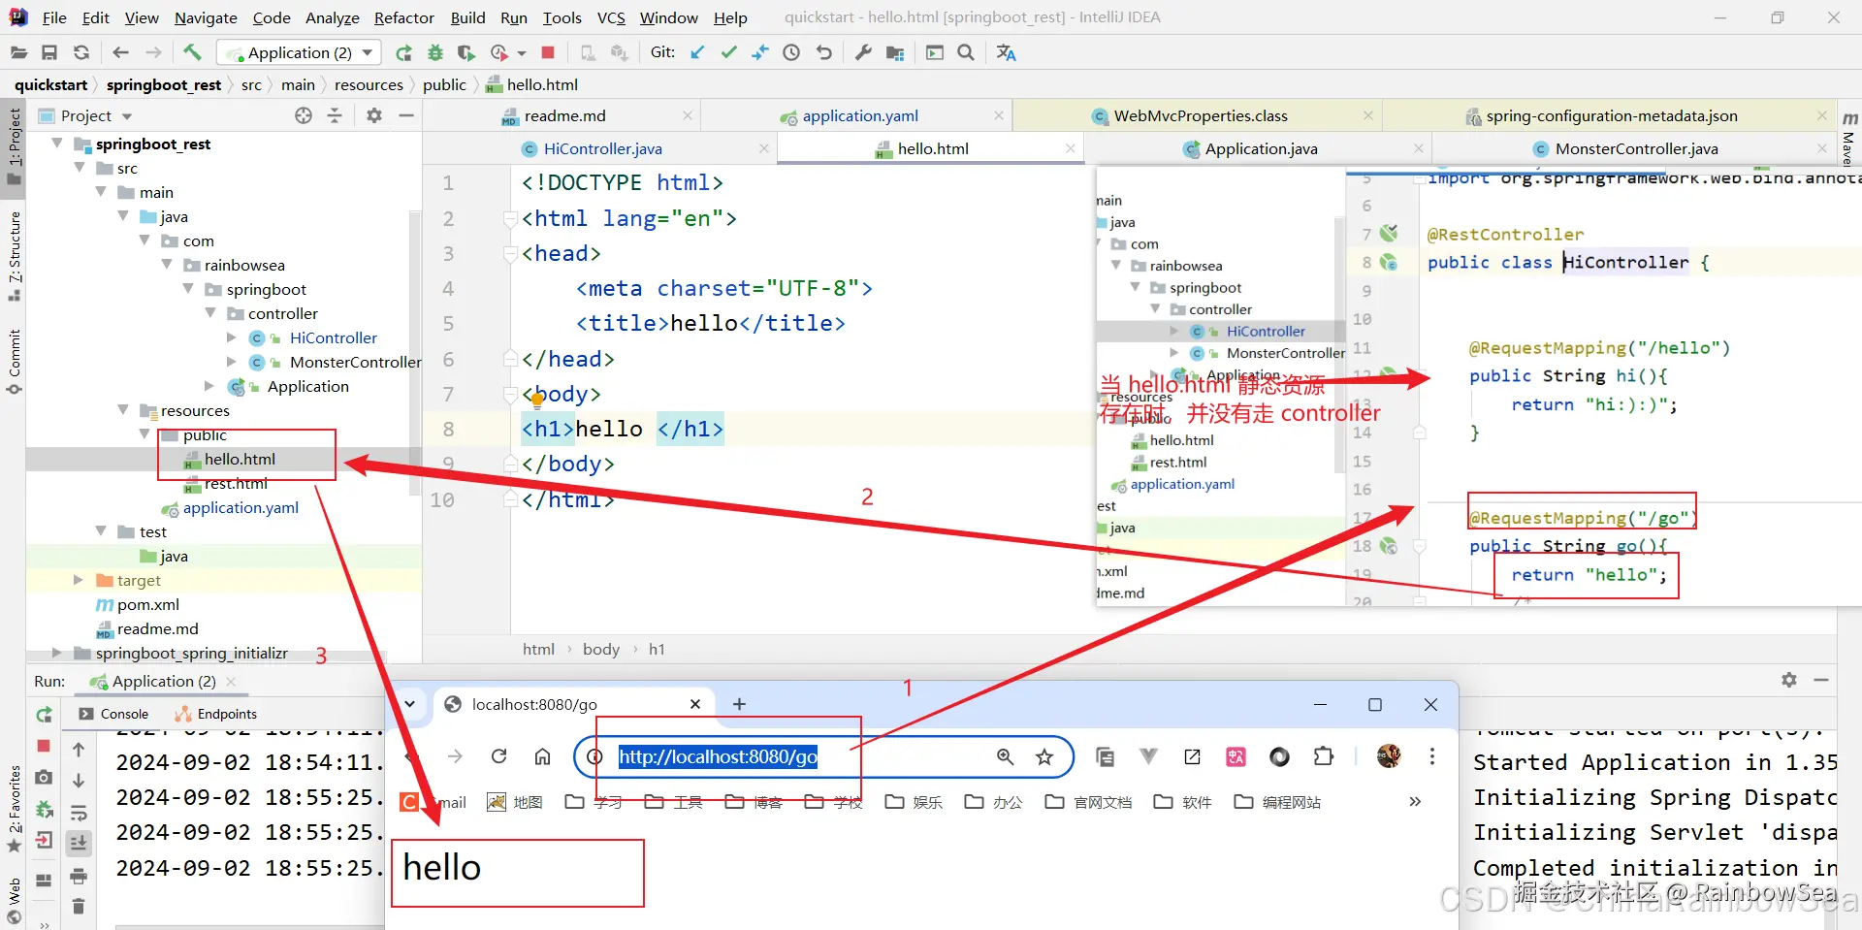The width and height of the screenshot is (1862, 930).
Task: Clear console with the trash icon
Action: tap(79, 907)
